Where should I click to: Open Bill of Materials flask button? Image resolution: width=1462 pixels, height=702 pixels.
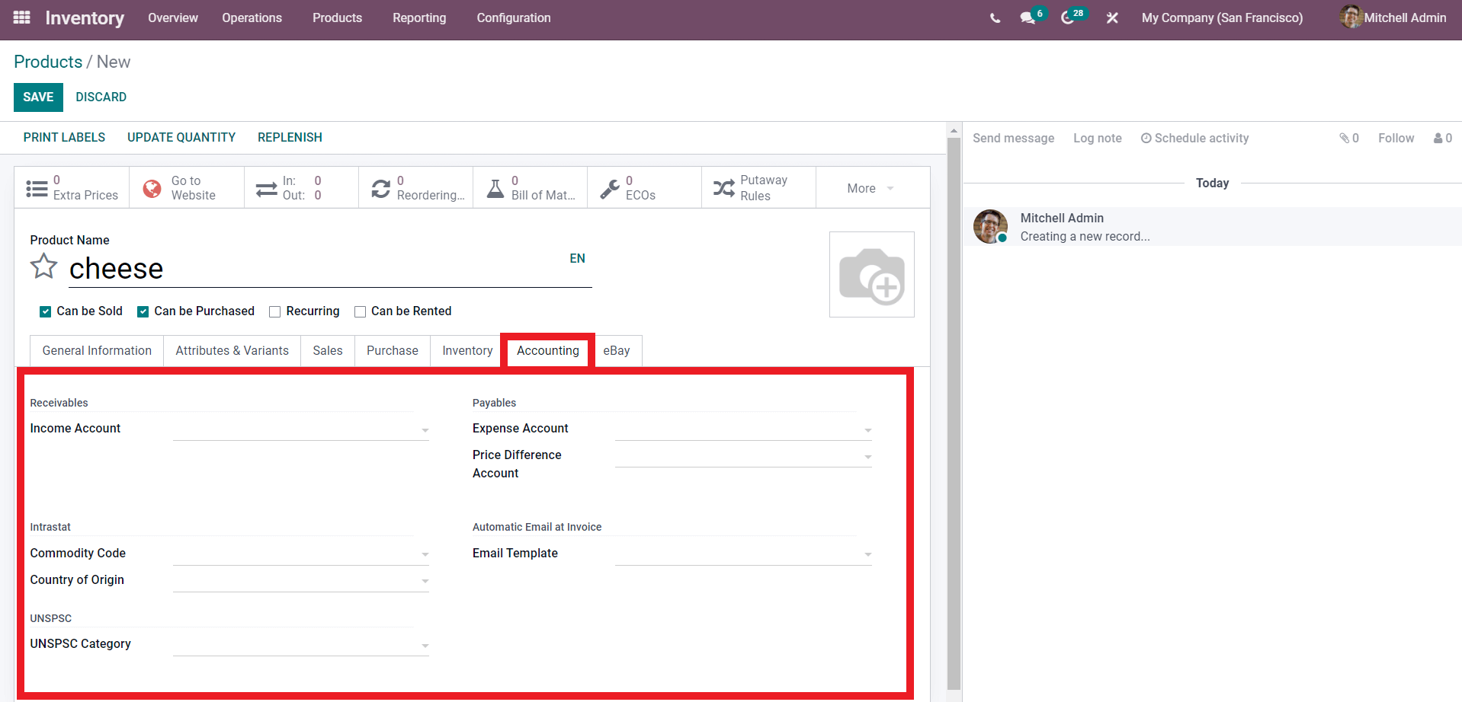(530, 187)
